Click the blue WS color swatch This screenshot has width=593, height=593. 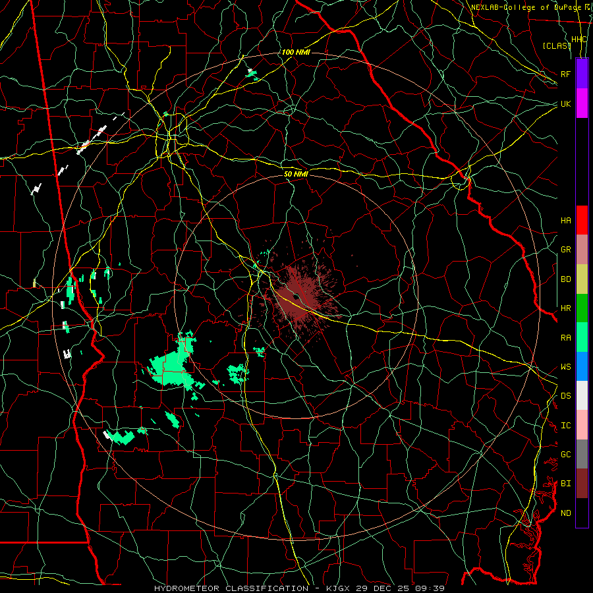tap(582, 366)
